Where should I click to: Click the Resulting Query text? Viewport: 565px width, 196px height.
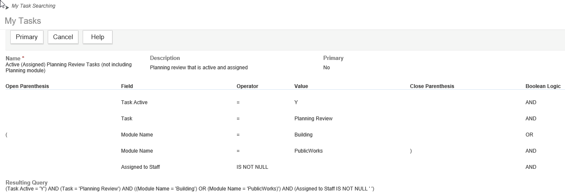[x=190, y=189]
